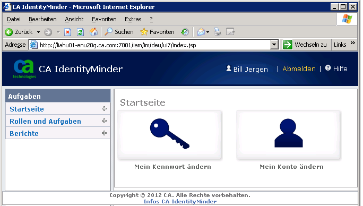363x206 pixels.
Task: Click the Stop loading icon
Action: click(67, 32)
